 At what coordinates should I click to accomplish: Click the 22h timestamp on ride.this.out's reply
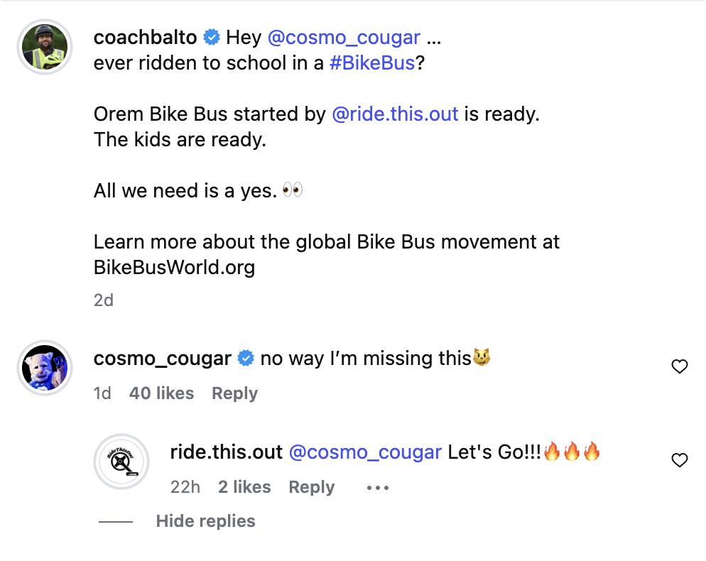tap(185, 486)
